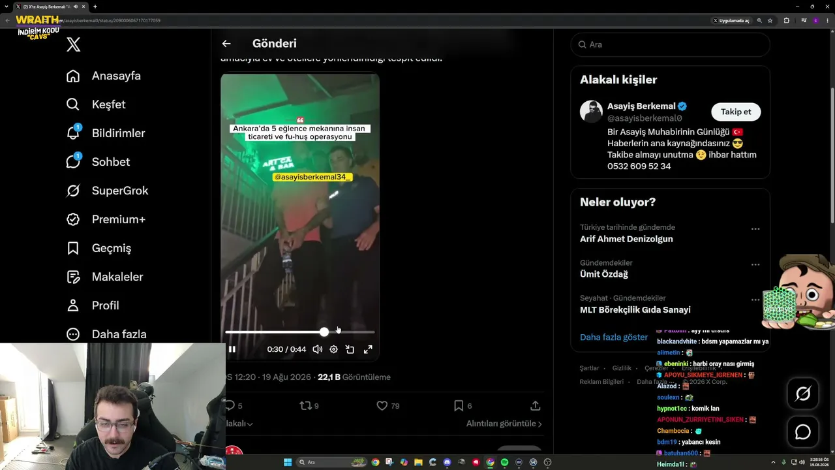The image size is (835, 470).
Task: Bookmark the tweet with 6 bookmarks
Action: click(x=463, y=406)
